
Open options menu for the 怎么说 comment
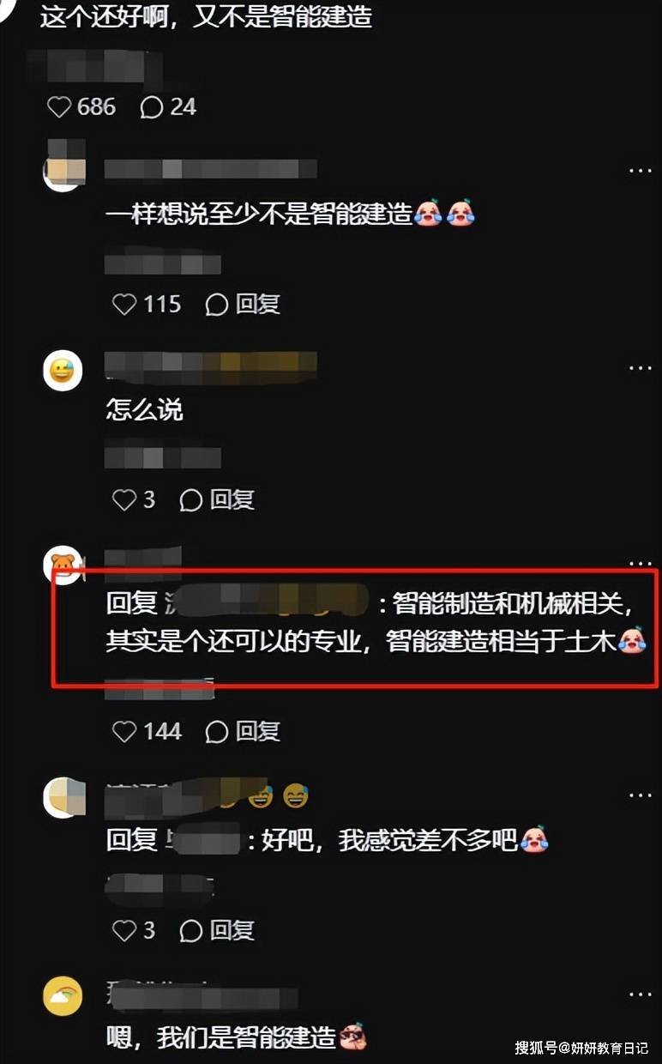click(640, 368)
